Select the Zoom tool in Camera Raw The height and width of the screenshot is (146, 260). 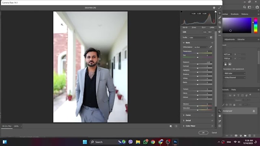click(x=219, y=111)
